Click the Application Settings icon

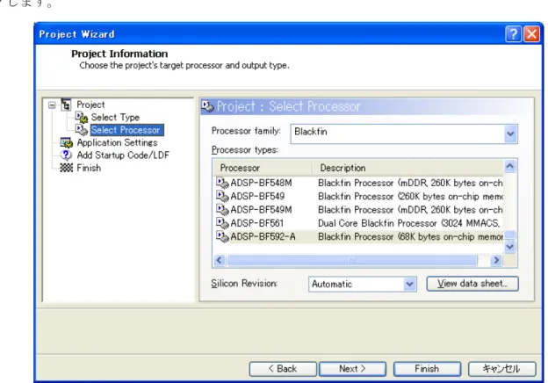tap(67, 142)
